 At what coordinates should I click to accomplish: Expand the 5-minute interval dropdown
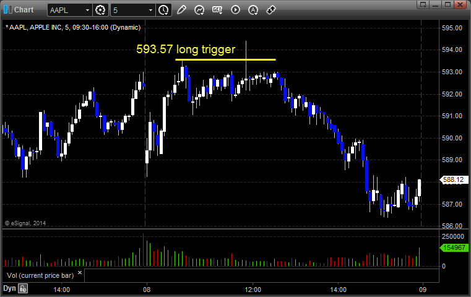[150, 11]
